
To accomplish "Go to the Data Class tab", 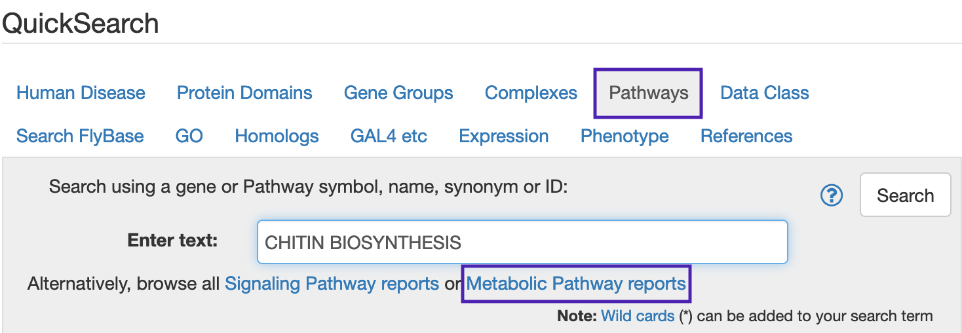I will [764, 93].
